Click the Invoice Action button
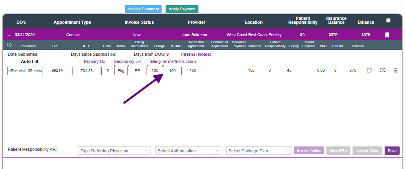406x169 pixels. click(x=309, y=151)
